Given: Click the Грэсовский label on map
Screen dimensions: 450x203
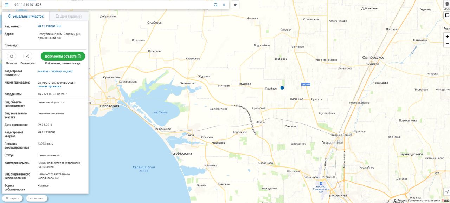Looking at the screenshot, I should 337,195.
